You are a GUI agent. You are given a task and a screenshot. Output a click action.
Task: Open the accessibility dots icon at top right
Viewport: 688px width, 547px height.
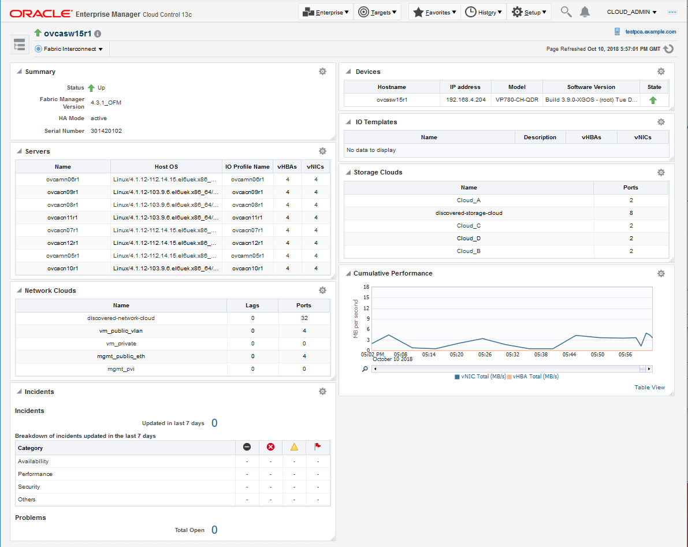[x=672, y=12]
